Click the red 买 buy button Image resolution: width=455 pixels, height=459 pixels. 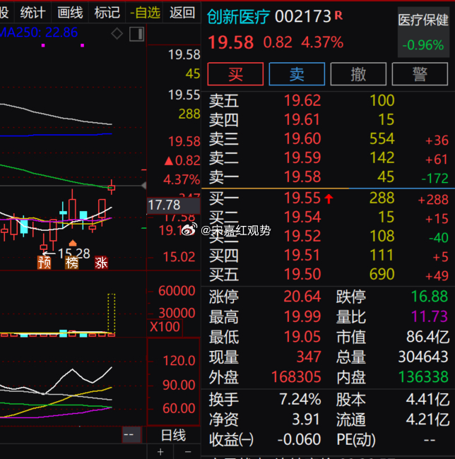pos(235,74)
